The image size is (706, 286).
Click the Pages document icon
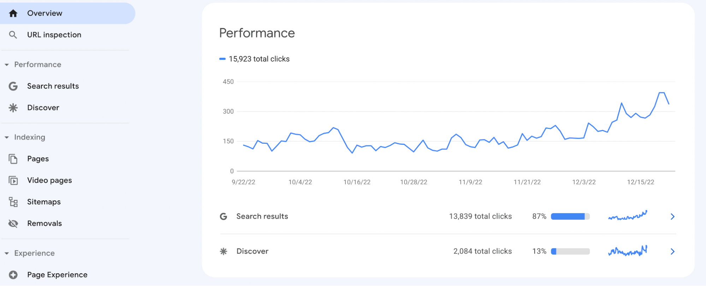[13, 159]
